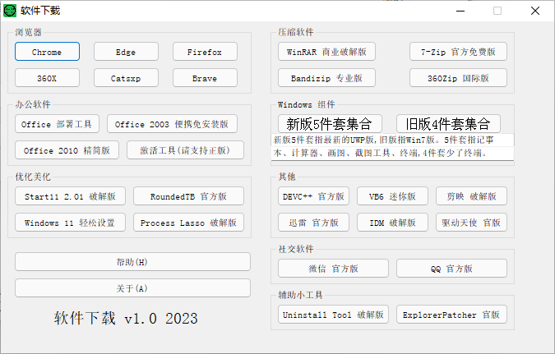The width and height of the screenshot is (555, 354).
Task: Choose the Firefox button
Action: pyautogui.click(x=205, y=52)
